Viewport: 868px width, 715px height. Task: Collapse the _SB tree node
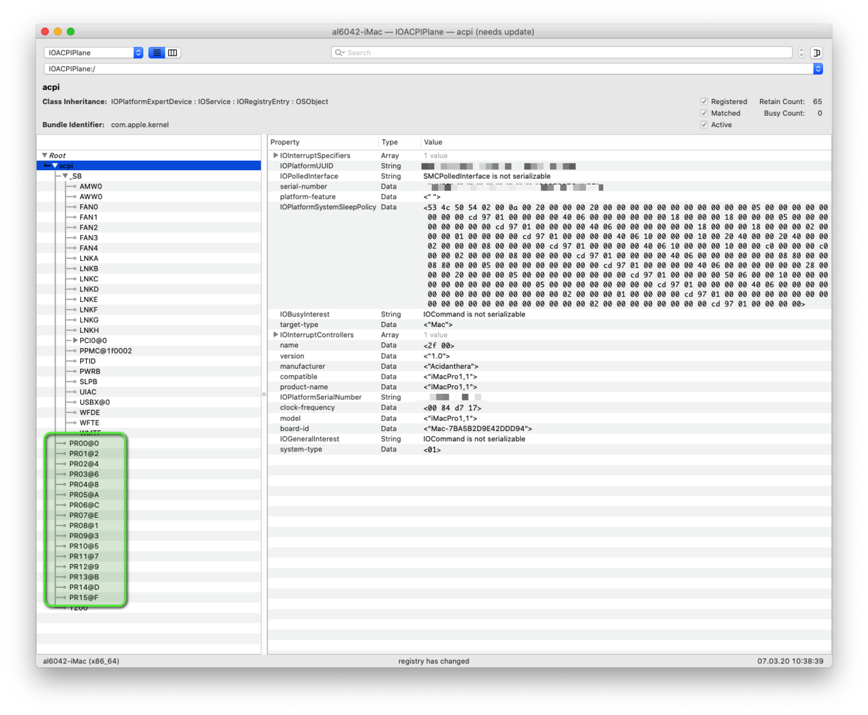(x=65, y=176)
